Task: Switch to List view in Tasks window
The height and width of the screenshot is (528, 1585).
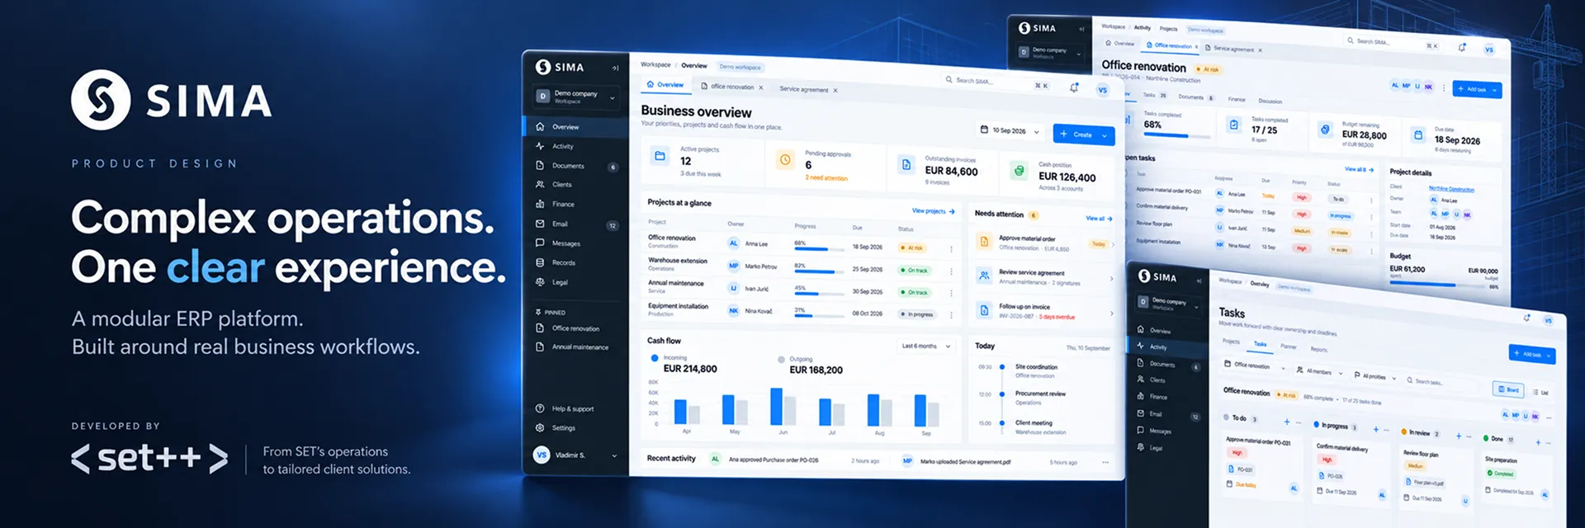Action: click(1540, 392)
